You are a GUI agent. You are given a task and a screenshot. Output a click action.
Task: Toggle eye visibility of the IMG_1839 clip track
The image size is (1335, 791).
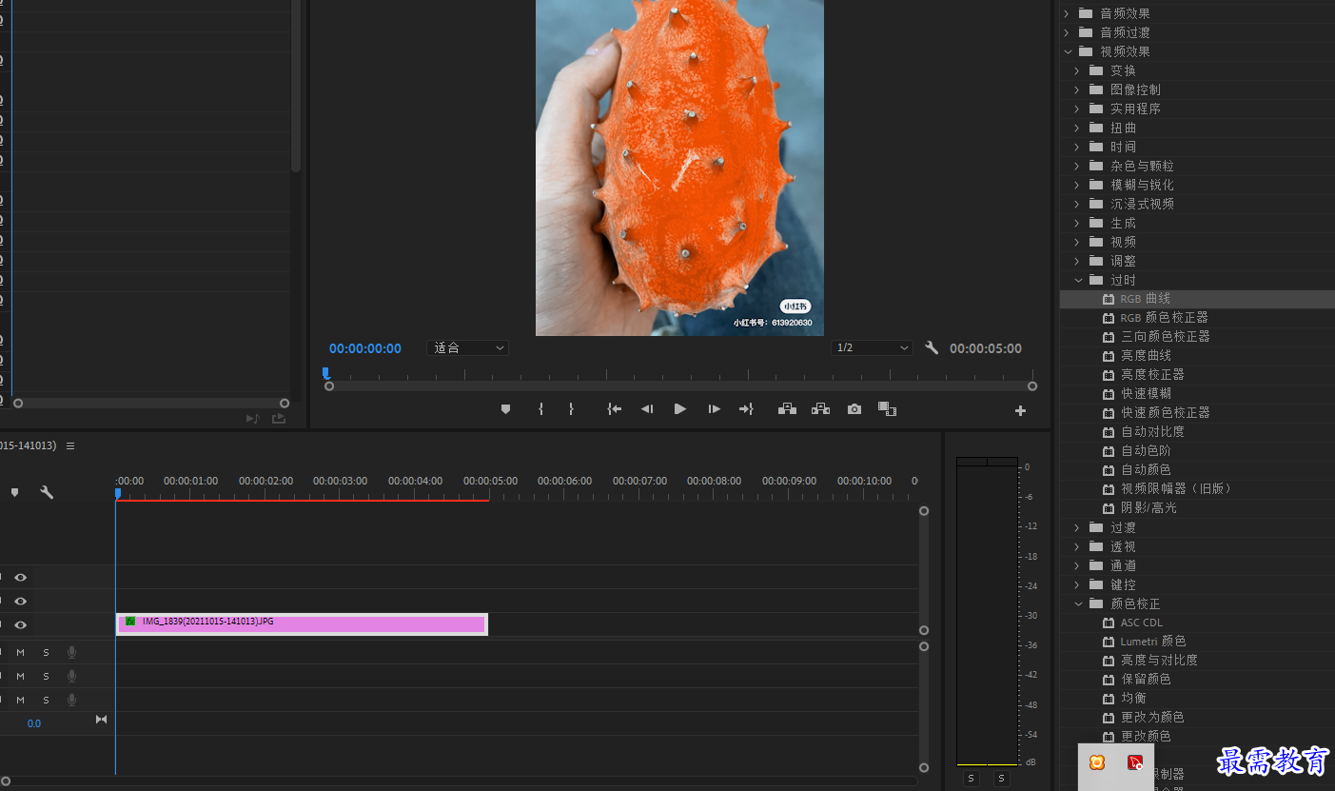[x=20, y=624]
